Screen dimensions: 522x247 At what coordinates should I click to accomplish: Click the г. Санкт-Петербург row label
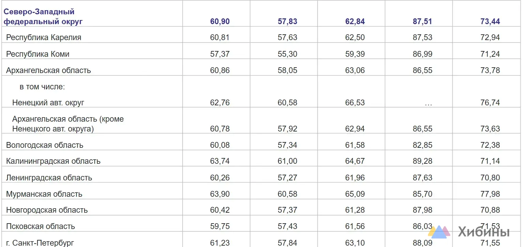click(40, 243)
